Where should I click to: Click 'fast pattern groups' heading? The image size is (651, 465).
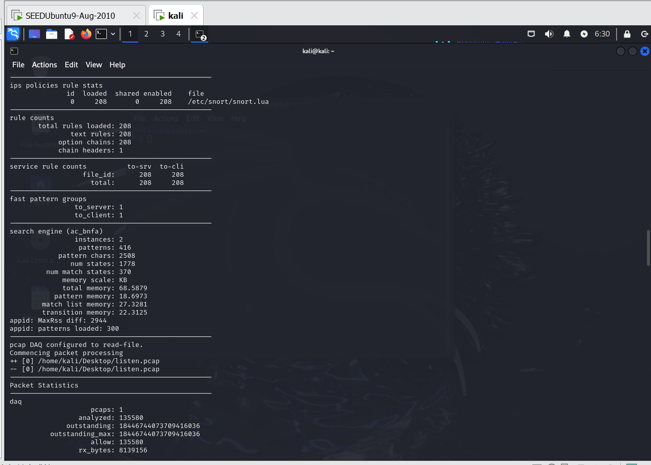coord(48,199)
